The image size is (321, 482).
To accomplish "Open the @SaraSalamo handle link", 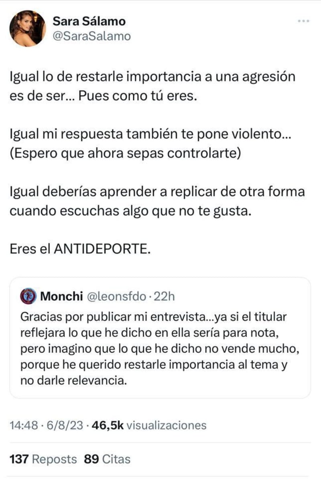I will coord(92,36).
